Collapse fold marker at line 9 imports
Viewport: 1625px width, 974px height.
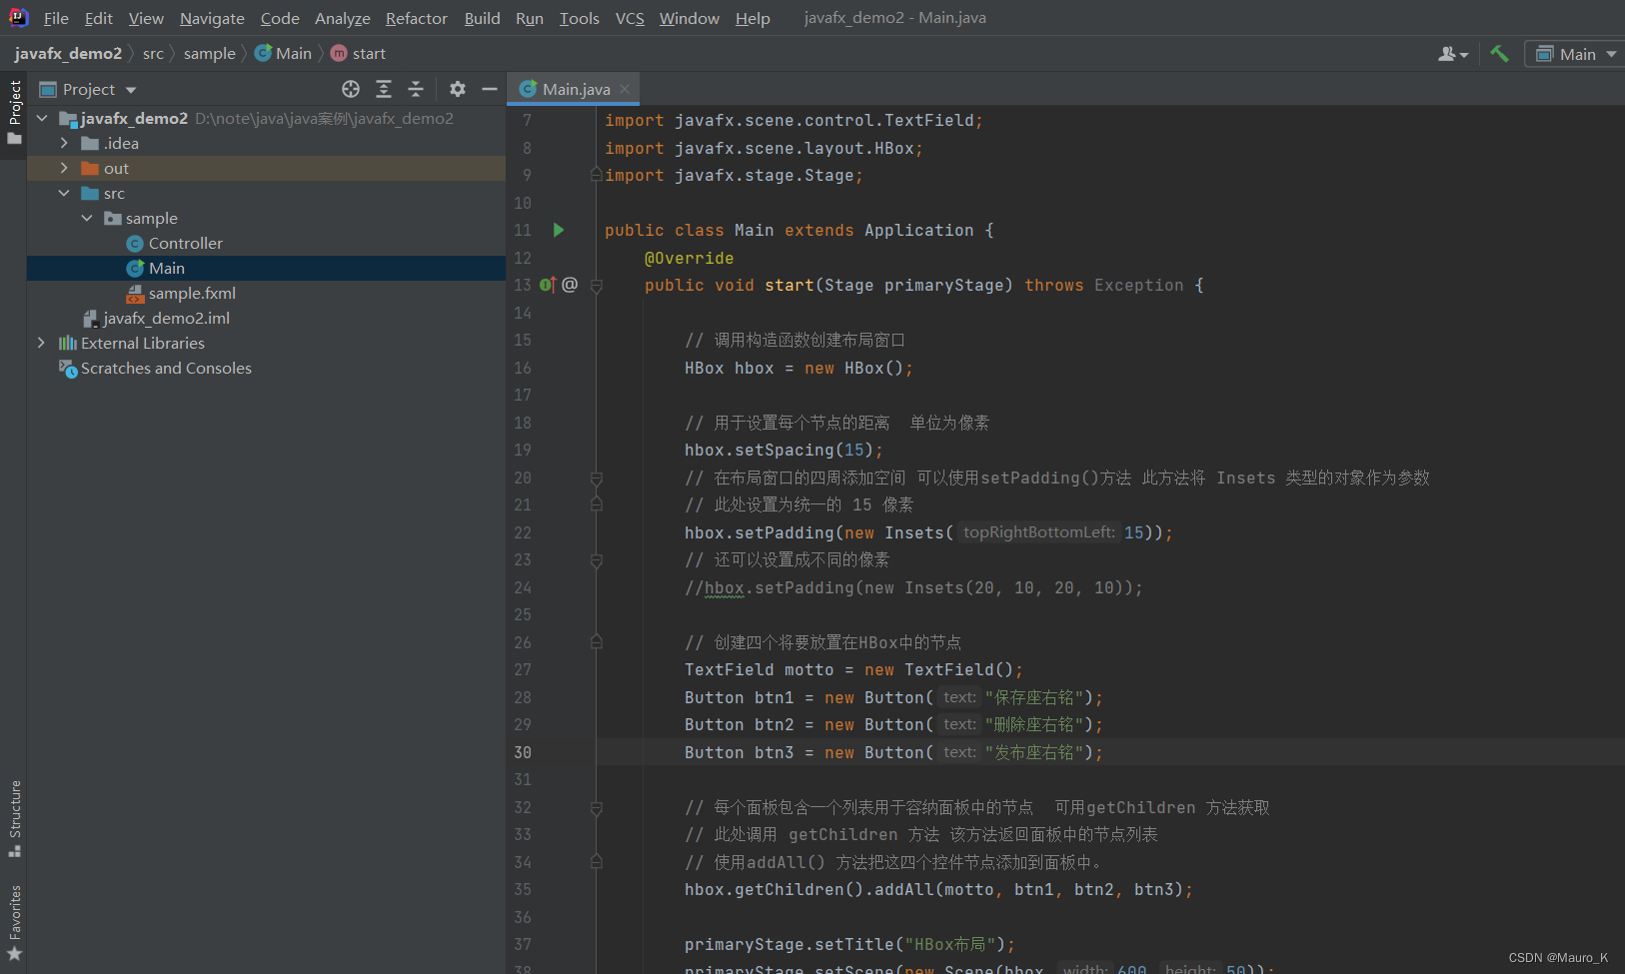(597, 175)
